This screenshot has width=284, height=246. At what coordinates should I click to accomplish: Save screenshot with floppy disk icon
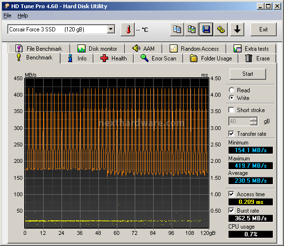pos(206,29)
